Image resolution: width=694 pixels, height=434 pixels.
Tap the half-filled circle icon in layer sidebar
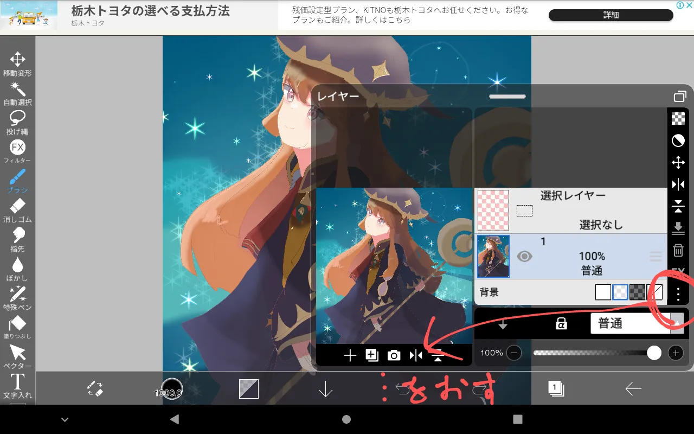click(x=678, y=141)
